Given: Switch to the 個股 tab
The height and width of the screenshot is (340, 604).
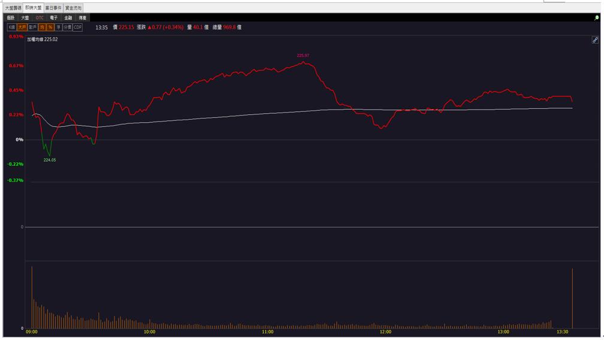Looking at the screenshot, I should coord(11,18).
